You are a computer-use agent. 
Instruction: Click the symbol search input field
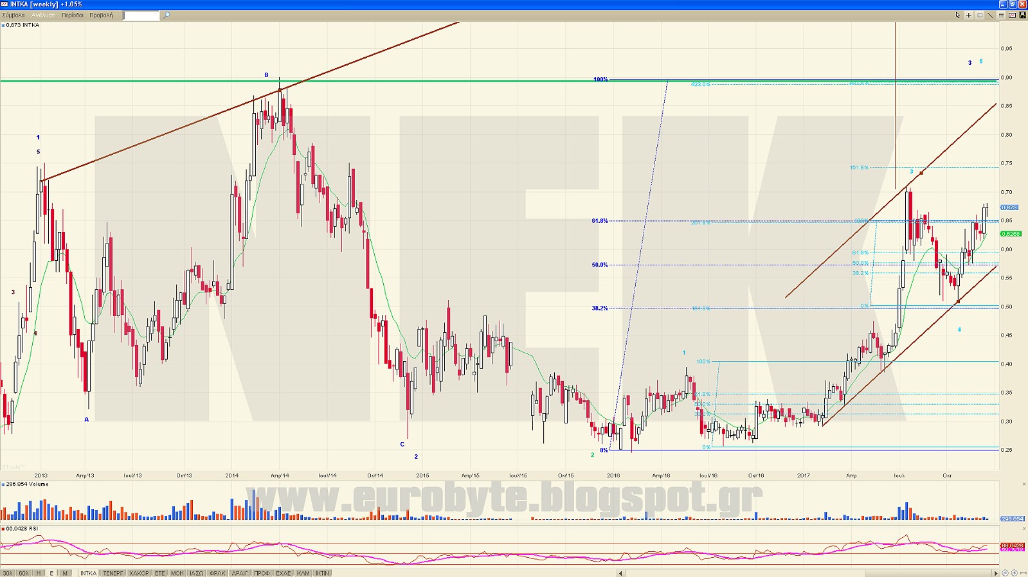point(141,15)
